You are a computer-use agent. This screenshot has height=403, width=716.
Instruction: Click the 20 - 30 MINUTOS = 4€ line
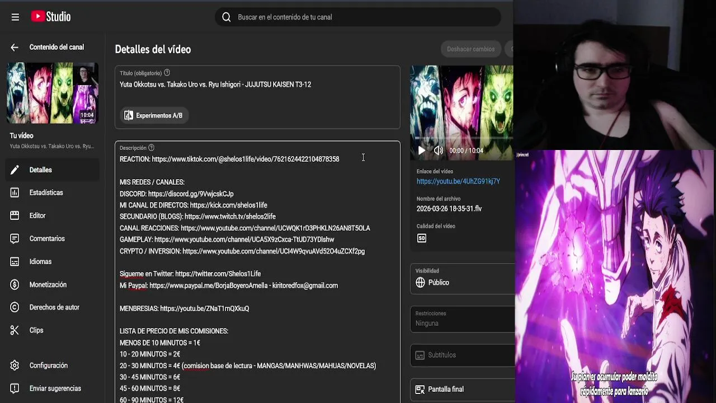coord(248,365)
